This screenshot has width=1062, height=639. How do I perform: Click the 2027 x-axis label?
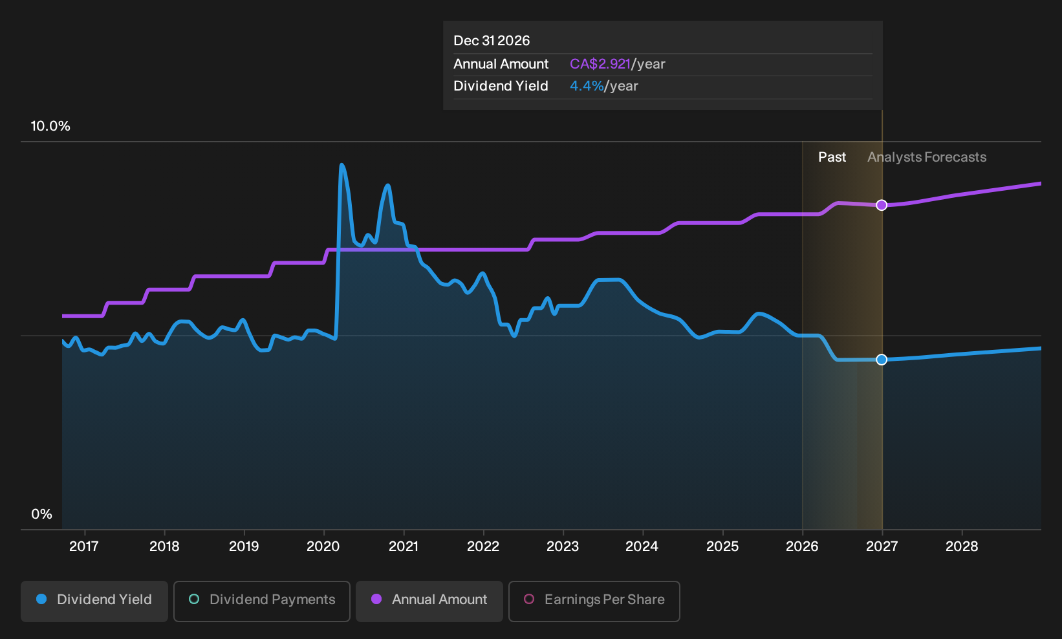[882, 547]
